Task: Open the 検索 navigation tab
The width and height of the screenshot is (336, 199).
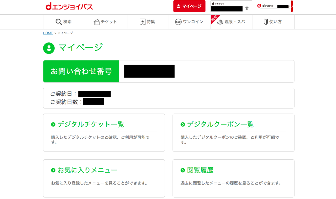Action: click(x=64, y=22)
